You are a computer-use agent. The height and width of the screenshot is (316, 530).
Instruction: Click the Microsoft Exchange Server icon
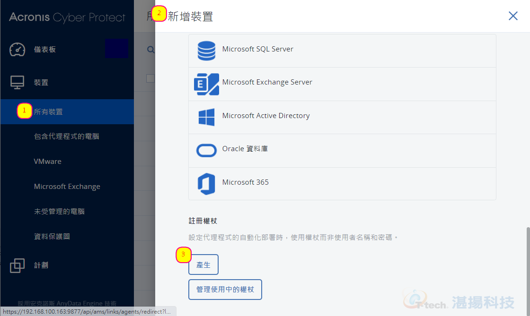(206, 84)
